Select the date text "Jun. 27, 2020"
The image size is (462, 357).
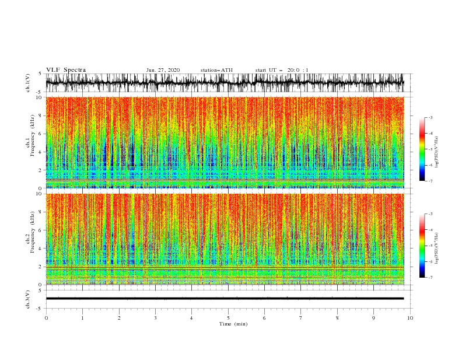pyautogui.click(x=163, y=70)
